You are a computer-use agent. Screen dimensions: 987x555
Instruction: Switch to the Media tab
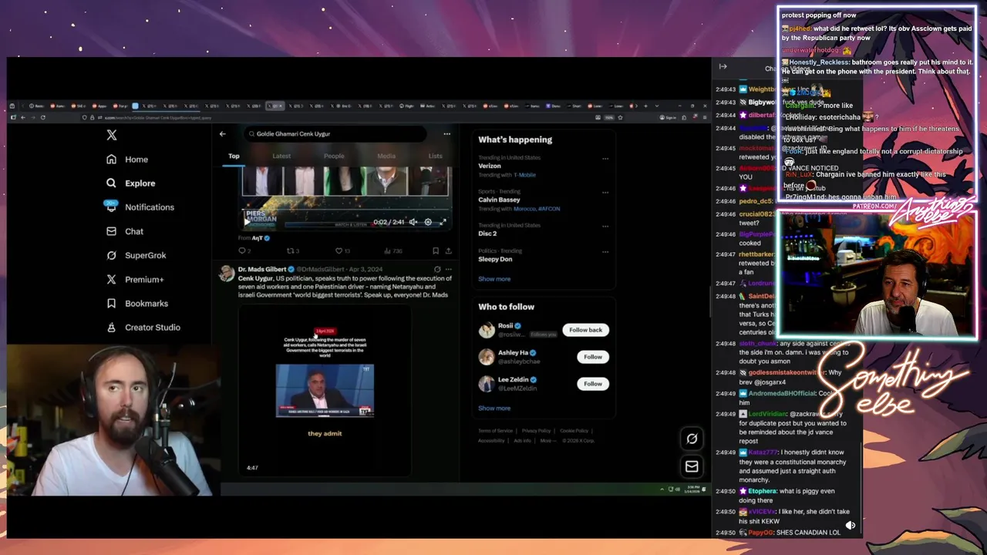coord(386,156)
